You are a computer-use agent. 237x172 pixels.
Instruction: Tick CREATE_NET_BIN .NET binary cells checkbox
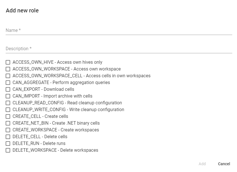[8, 123]
